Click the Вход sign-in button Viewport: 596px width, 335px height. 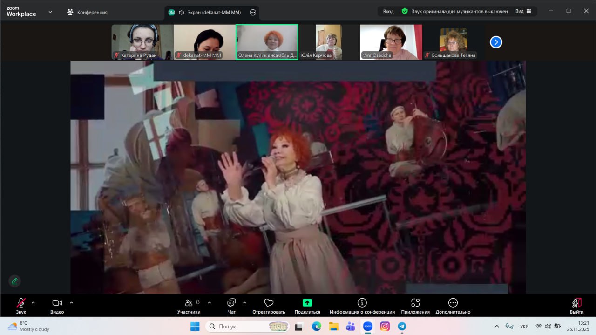point(388,11)
